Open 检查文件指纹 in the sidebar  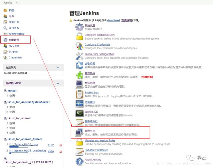[16, 34]
